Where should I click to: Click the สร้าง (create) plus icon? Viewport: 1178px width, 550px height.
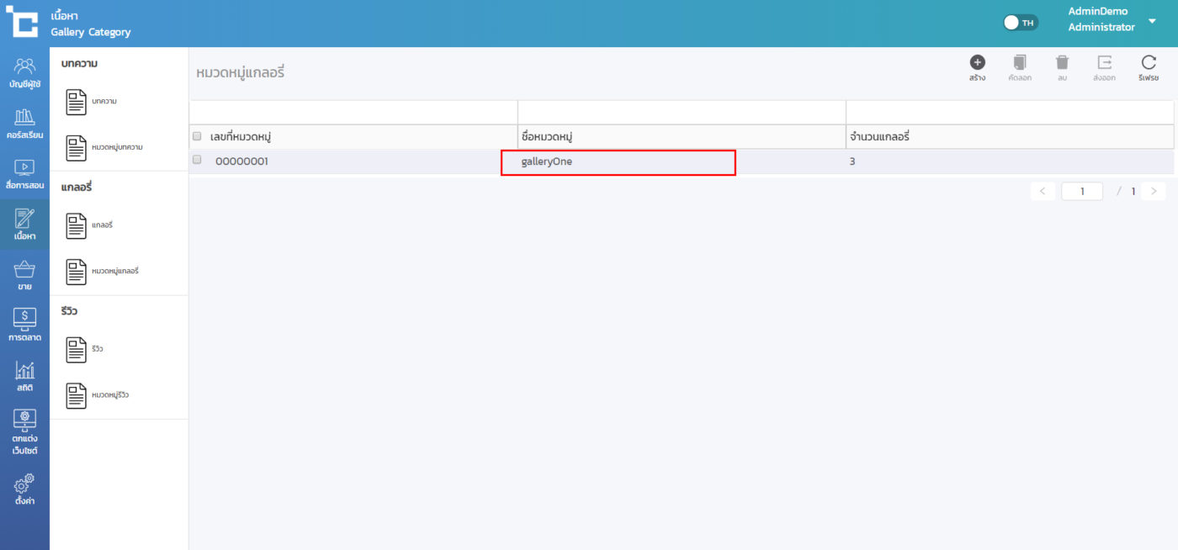977,63
